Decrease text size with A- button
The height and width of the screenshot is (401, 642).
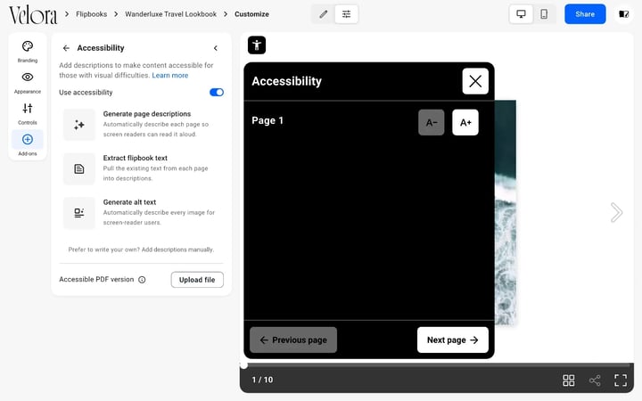pos(432,122)
